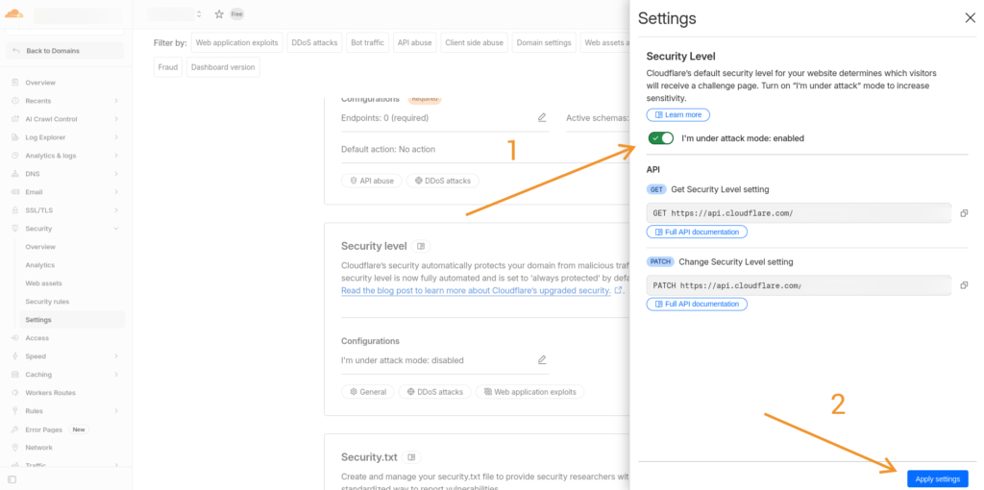Edit the Endpoints configuration pencil icon
Screen dimensions: 984x490
542,118
